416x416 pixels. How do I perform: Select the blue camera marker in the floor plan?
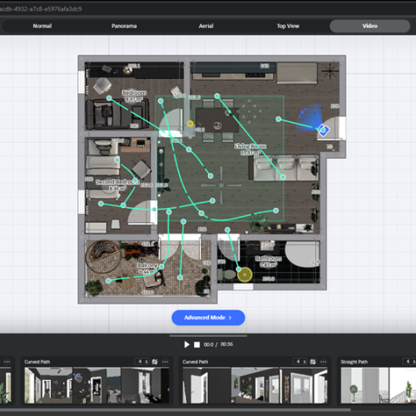[x=323, y=130]
